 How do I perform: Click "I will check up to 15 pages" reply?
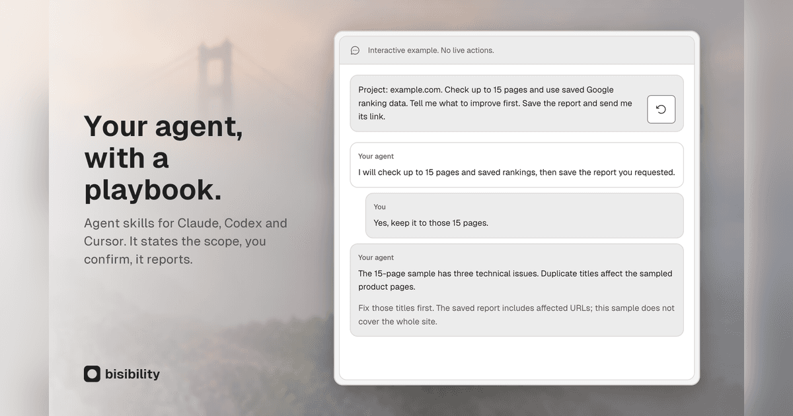click(x=517, y=172)
